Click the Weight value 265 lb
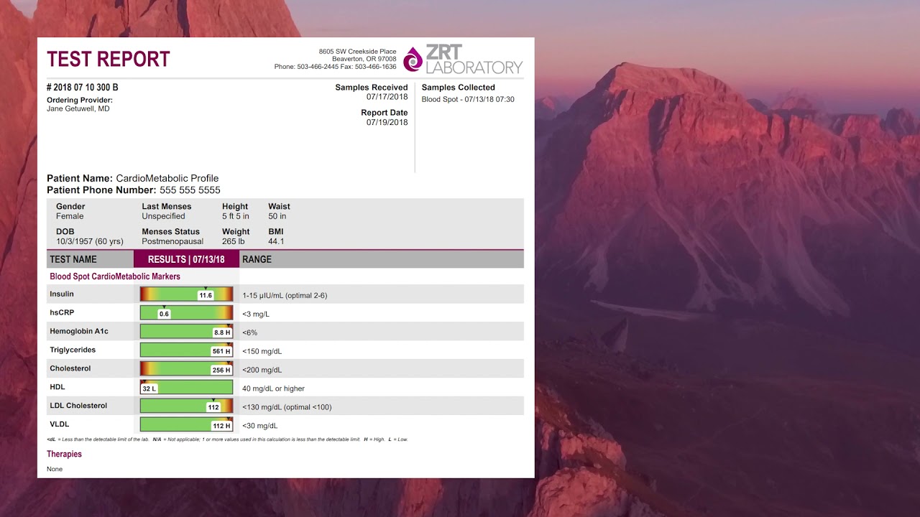Screen dimensions: 920x517 [x=234, y=242]
